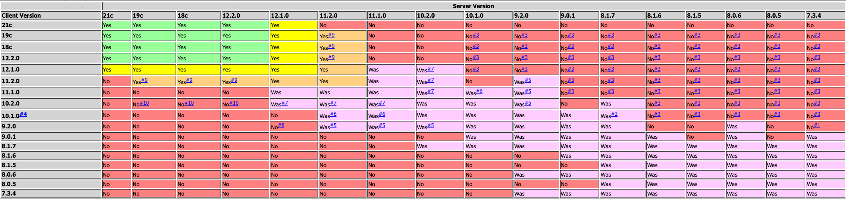Click #3 link in 18c client row, 8.0.6 column

click(737, 46)
